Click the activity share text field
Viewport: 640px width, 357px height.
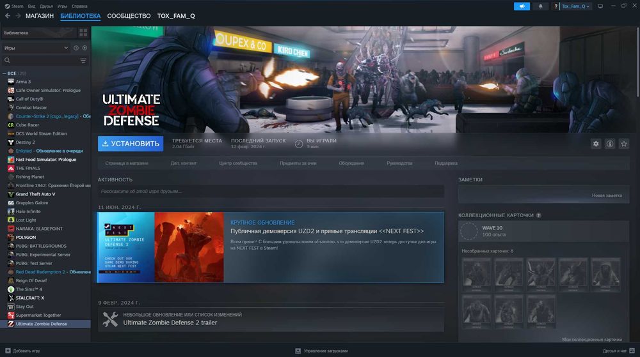271,192
